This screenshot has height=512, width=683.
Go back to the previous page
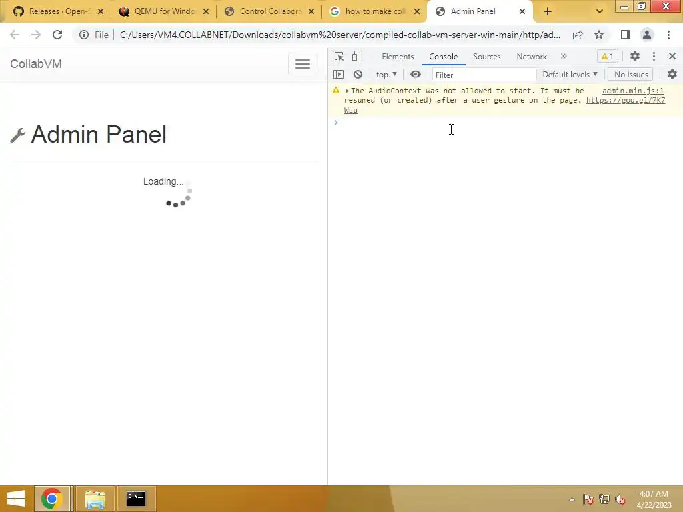pos(15,35)
